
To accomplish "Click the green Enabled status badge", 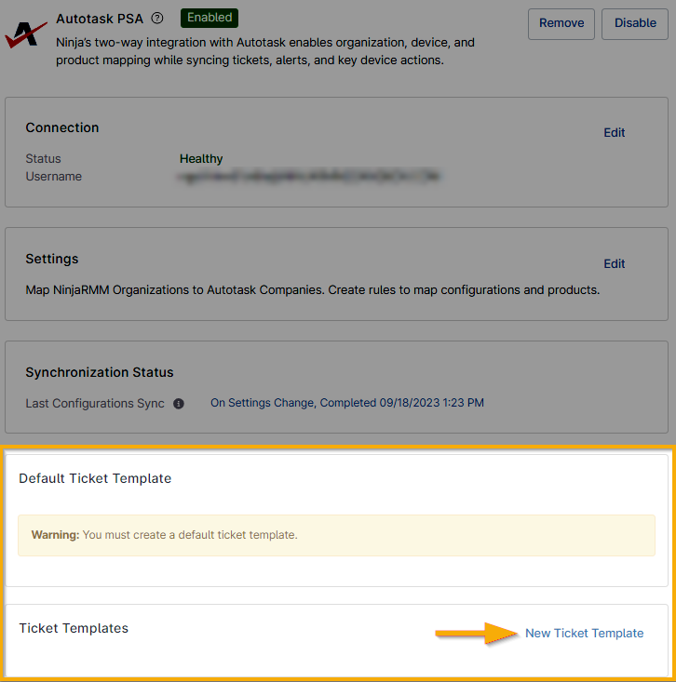I will tap(210, 18).
